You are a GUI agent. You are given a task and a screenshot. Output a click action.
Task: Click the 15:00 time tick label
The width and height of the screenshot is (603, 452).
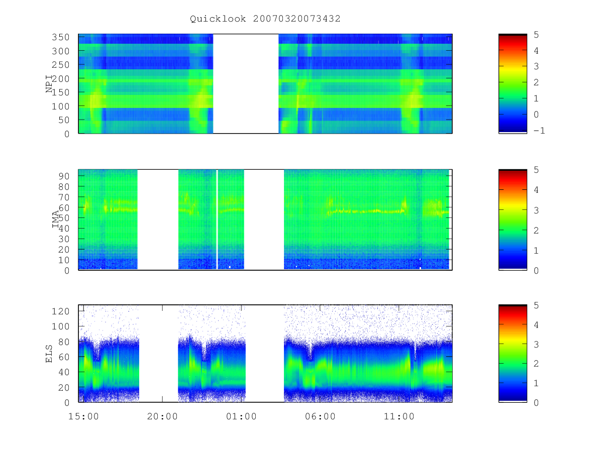coord(83,417)
